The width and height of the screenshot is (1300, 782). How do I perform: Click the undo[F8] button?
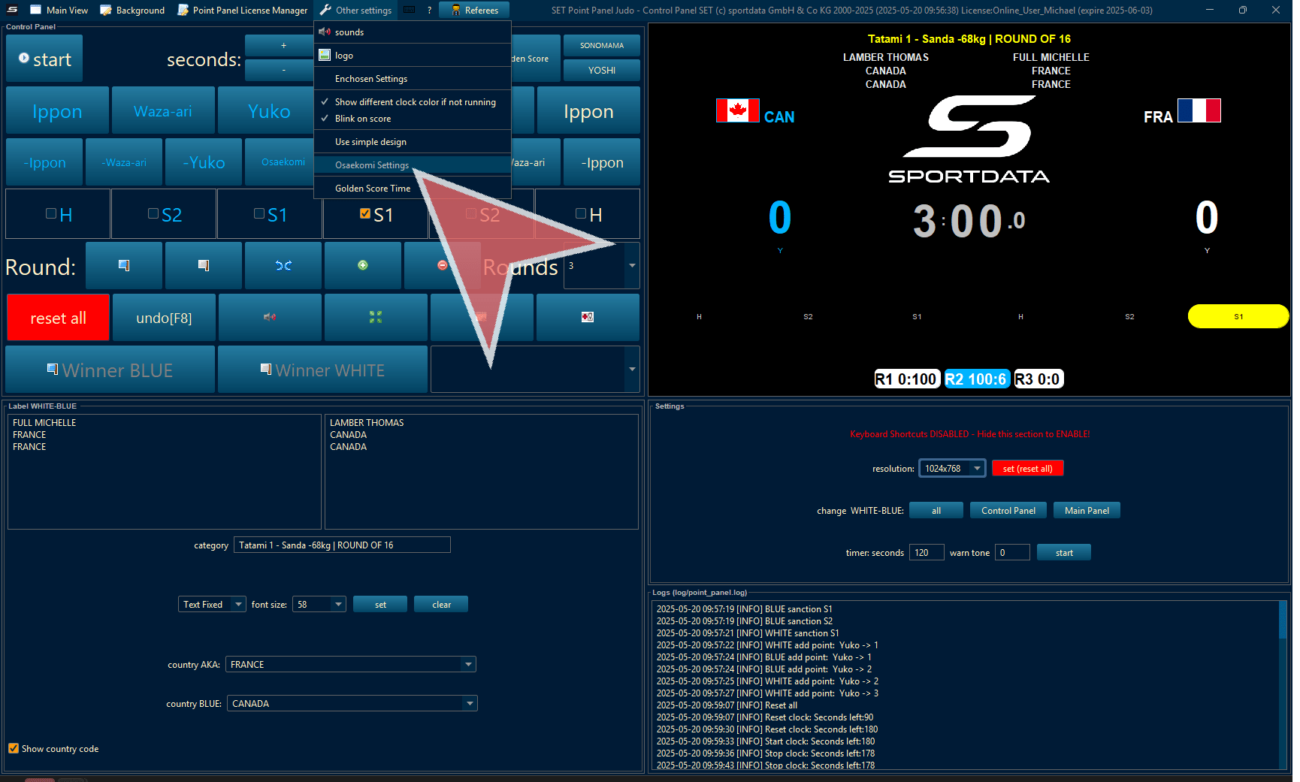164,318
